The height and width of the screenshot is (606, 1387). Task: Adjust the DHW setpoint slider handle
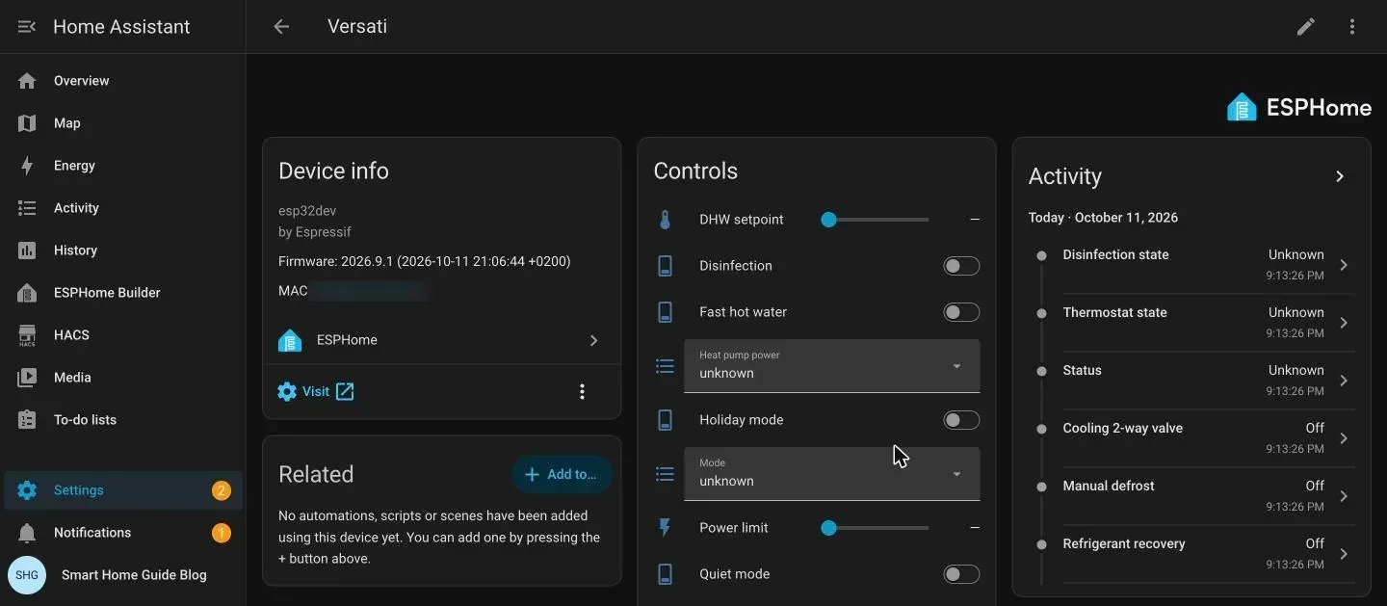[x=828, y=220]
